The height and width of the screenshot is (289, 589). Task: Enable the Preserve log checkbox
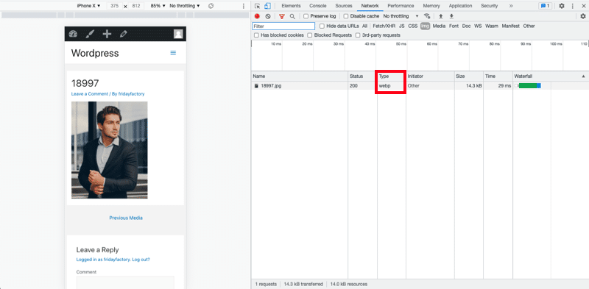(x=306, y=16)
